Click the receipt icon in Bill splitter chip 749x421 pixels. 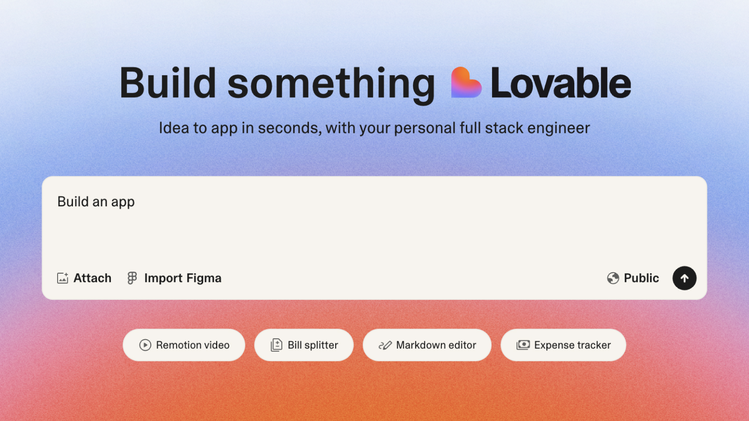pos(276,345)
